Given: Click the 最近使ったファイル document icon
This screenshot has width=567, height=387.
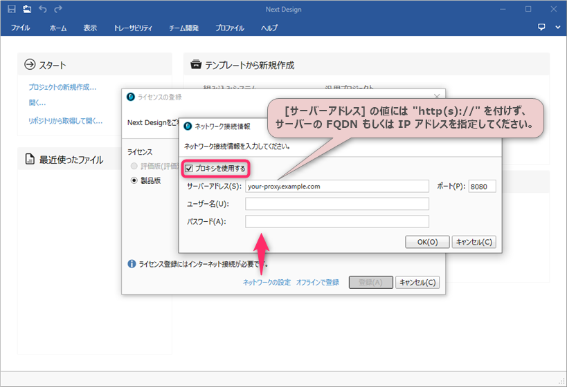Looking at the screenshot, I should [x=30, y=159].
